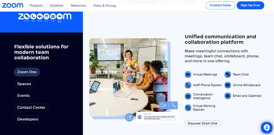Image resolution: width=274 pixels, height=135 pixels.
Task: Go to Plans & Pricing
Action: (105, 6)
